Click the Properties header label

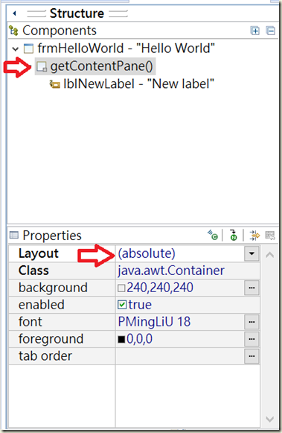52,236
